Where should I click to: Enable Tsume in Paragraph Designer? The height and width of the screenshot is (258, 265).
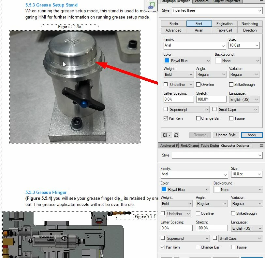(231, 118)
